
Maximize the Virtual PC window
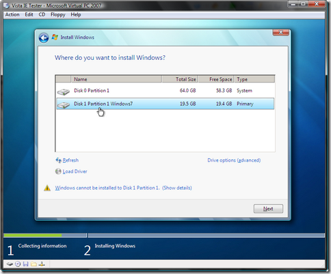303,4
